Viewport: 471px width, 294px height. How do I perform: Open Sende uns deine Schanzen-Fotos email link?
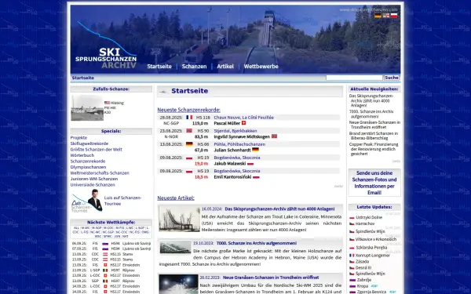(x=374, y=183)
